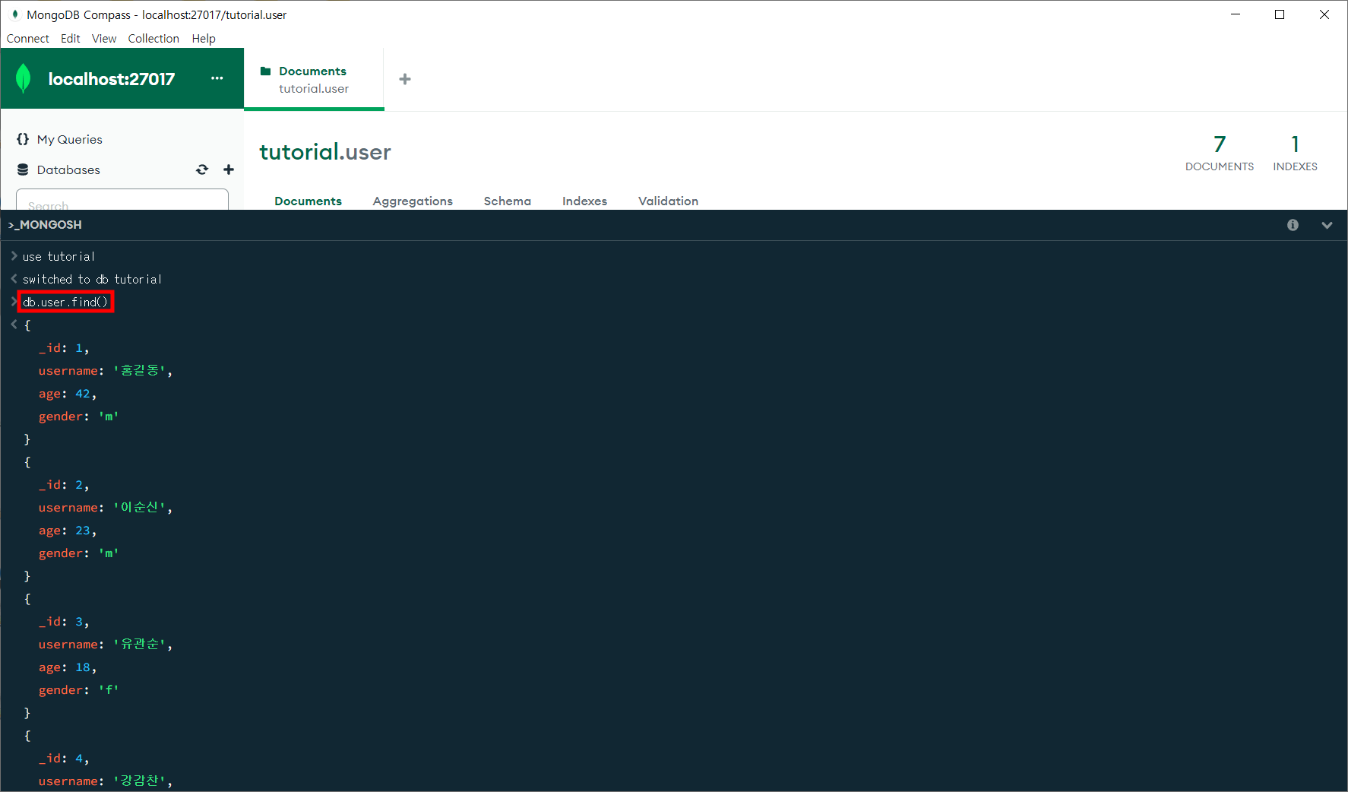Click username '홍길동' value

point(140,371)
